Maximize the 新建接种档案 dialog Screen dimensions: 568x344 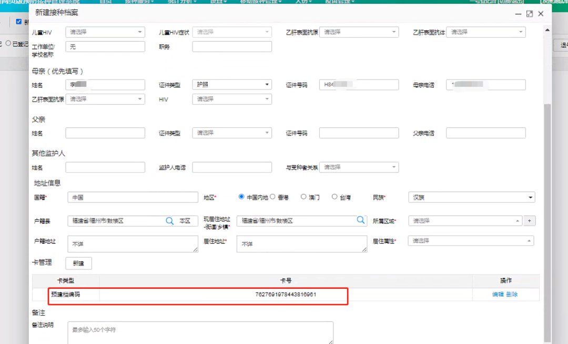529,14
